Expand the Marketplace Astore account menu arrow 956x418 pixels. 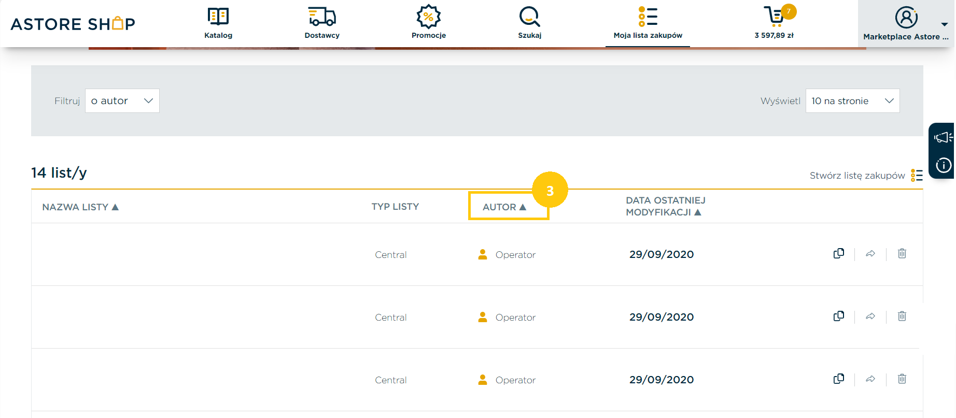(x=945, y=24)
